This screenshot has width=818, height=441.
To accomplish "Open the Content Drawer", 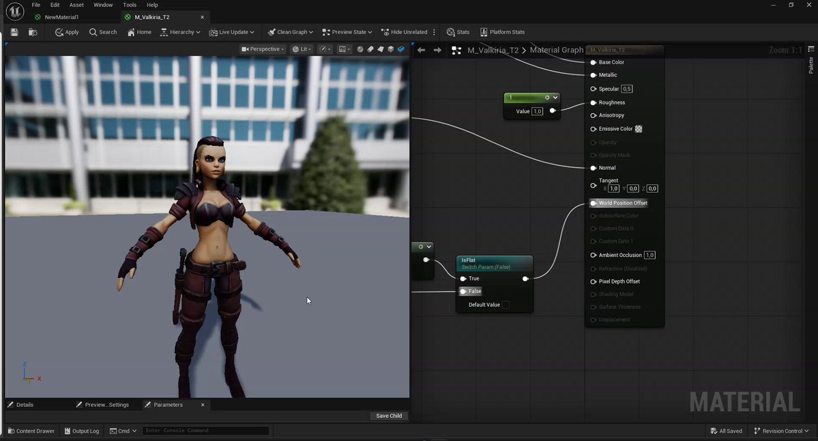I will pyautogui.click(x=31, y=431).
